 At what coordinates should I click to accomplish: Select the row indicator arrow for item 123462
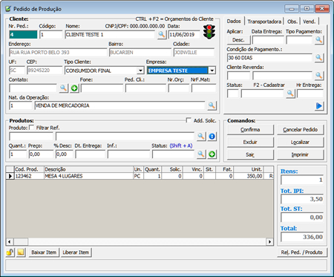(x=10, y=176)
